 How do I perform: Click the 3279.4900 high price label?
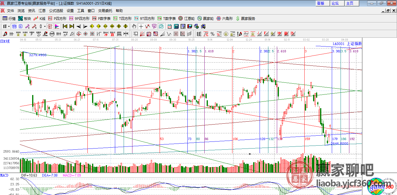tap(38, 55)
